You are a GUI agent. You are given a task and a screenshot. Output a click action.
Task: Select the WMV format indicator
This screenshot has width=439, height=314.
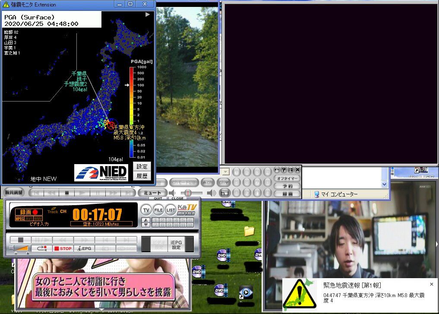point(38,219)
